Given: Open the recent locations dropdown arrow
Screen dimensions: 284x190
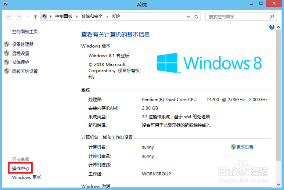Looking at the screenshot, I should coord(28,17).
